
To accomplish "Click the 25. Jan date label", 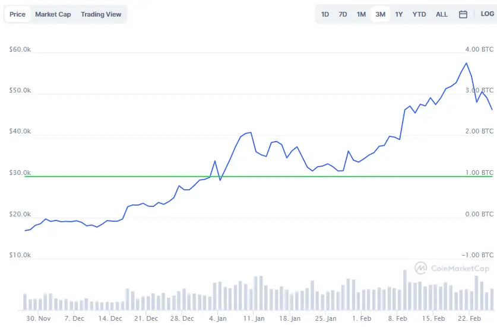I will coord(325,319).
